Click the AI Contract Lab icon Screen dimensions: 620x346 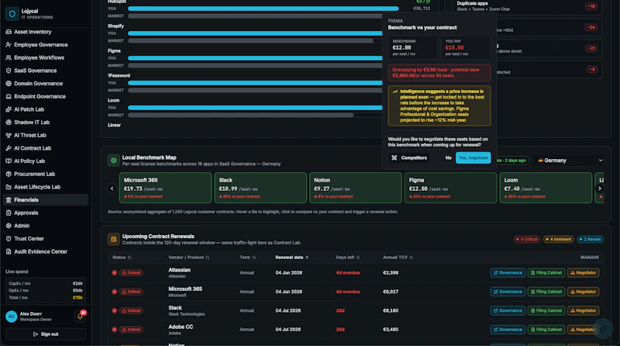point(9,148)
